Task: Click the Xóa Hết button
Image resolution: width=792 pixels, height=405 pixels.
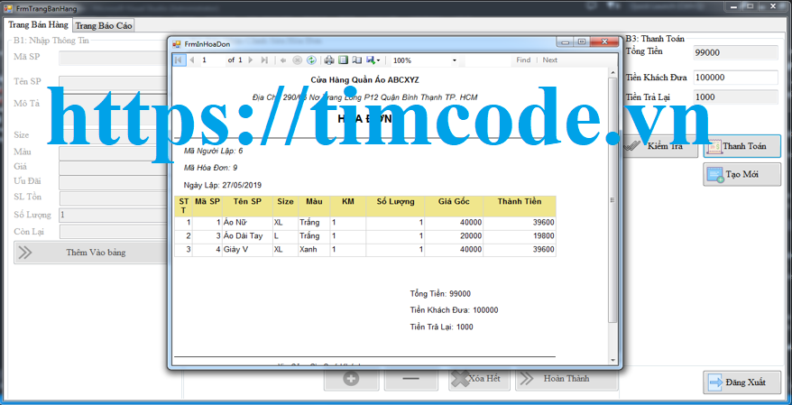Action: coord(479,379)
